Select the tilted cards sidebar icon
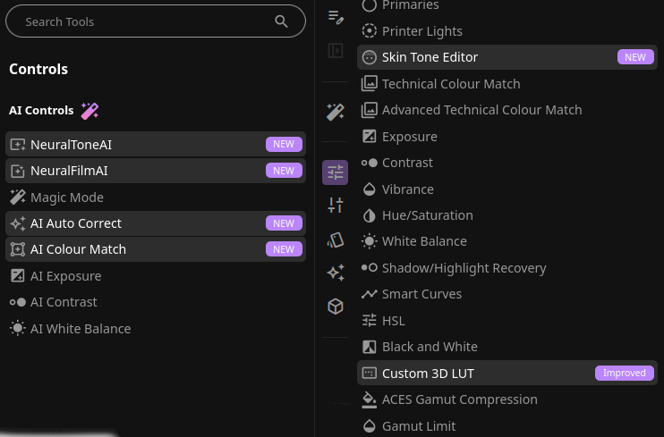Screen dimensions: 664x437 pyautogui.click(x=336, y=240)
